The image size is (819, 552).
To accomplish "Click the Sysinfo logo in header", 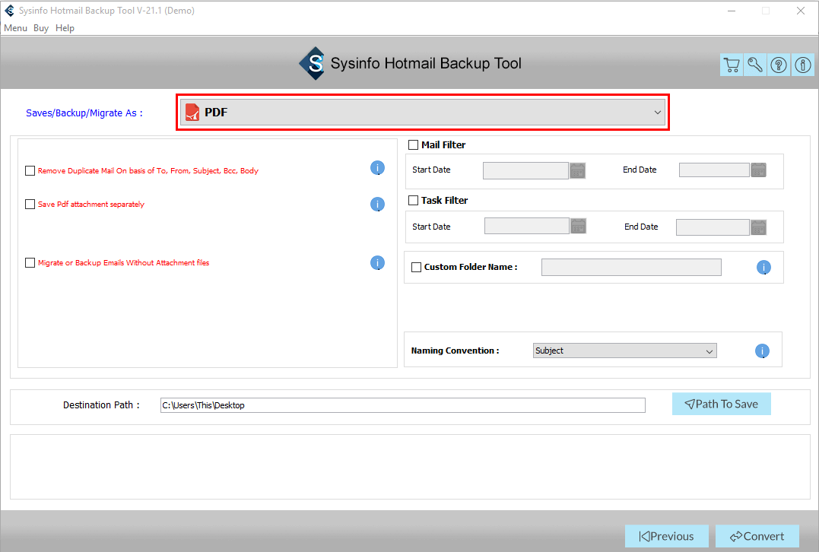I will click(313, 64).
